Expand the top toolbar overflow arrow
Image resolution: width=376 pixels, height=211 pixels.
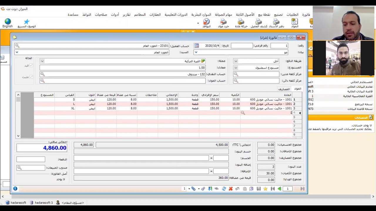[x=198, y=23]
